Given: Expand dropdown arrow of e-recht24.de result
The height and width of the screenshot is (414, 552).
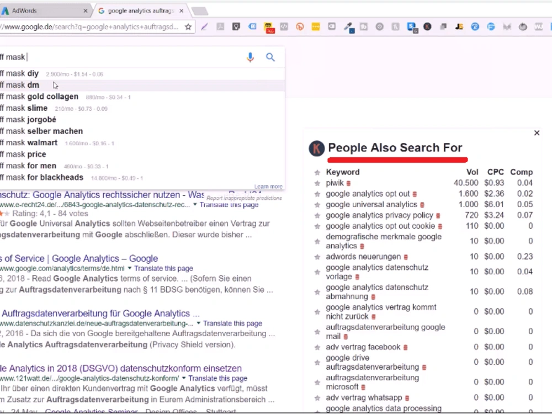Looking at the screenshot, I should (x=195, y=205).
